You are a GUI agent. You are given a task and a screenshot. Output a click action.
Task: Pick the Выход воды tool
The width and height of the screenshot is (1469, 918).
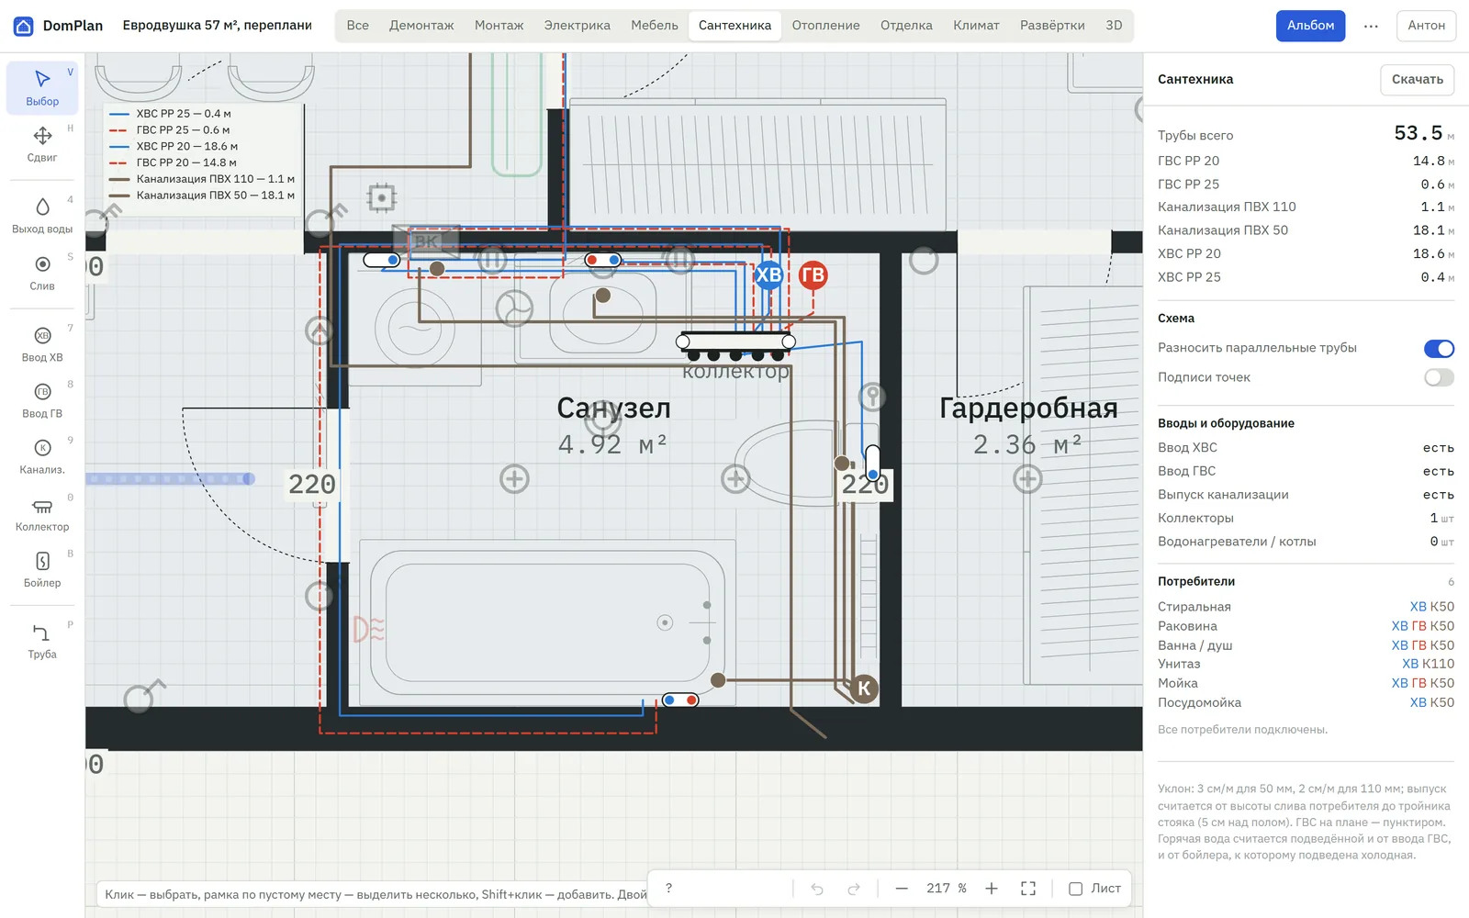pos(42,216)
